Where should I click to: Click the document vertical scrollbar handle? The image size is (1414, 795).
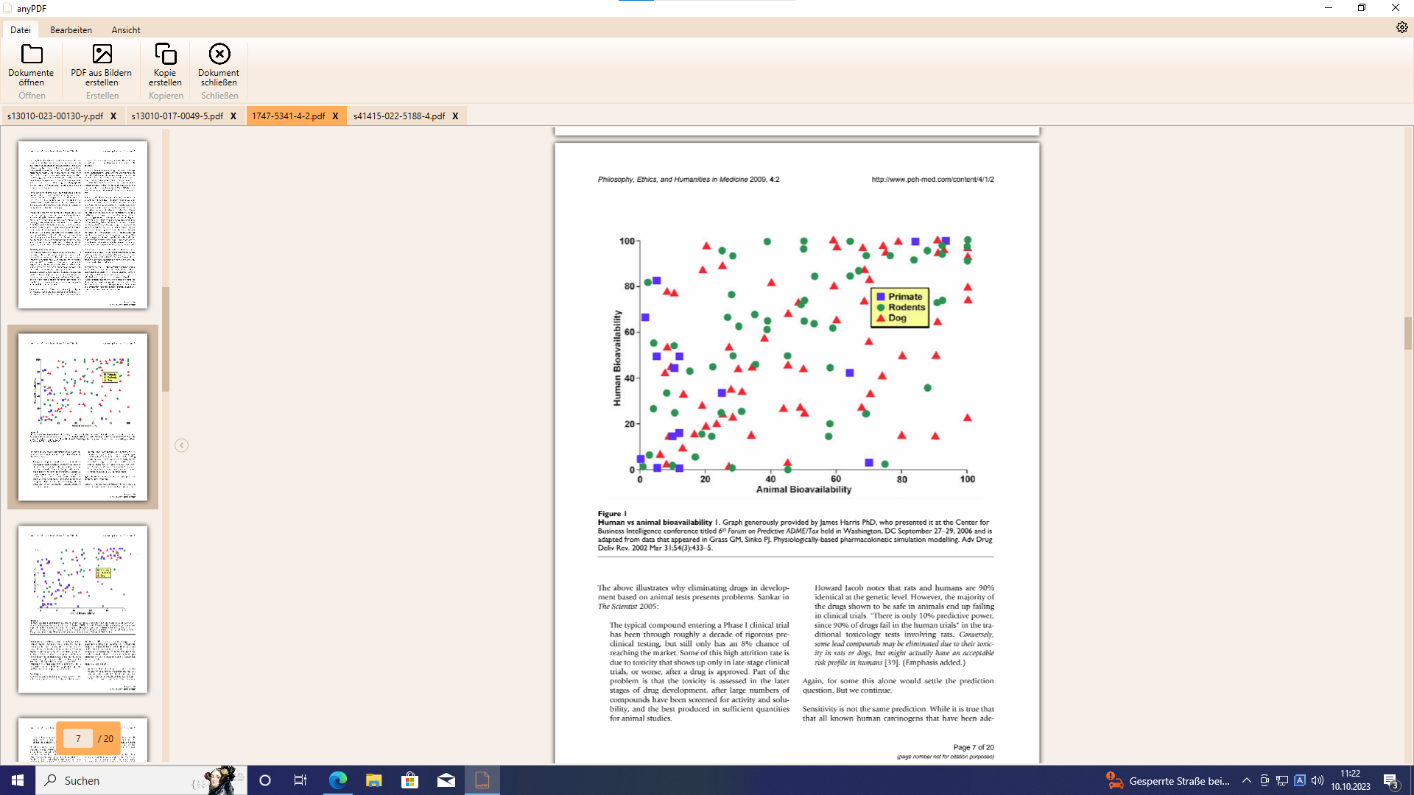pyautogui.click(x=1407, y=333)
